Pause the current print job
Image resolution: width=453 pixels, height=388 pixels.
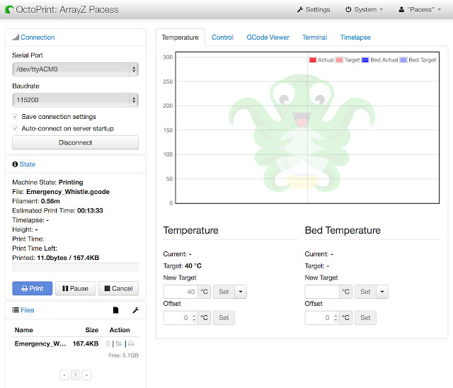(x=76, y=288)
